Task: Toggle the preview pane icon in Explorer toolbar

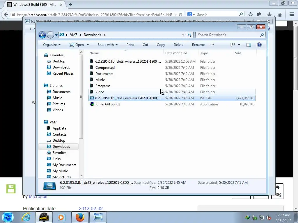Action: coord(249,45)
